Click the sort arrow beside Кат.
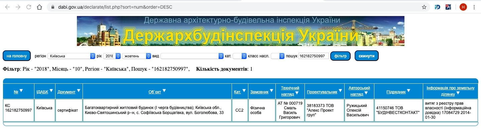481x129 pixels. pyautogui.click(x=244, y=91)
